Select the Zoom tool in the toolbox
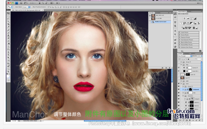207x129 pixels. tap(8, 71)
